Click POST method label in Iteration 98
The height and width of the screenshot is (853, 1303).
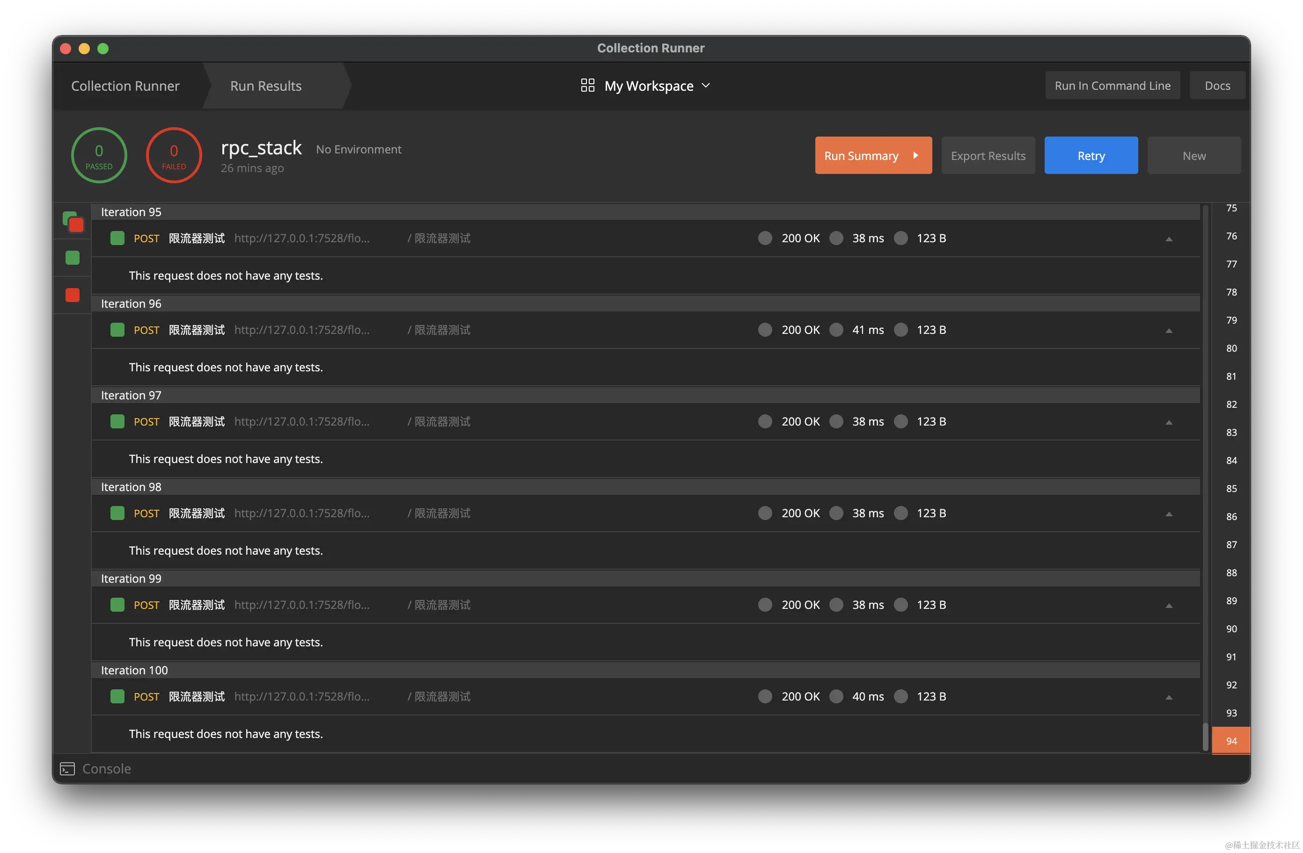click(146, 513)
